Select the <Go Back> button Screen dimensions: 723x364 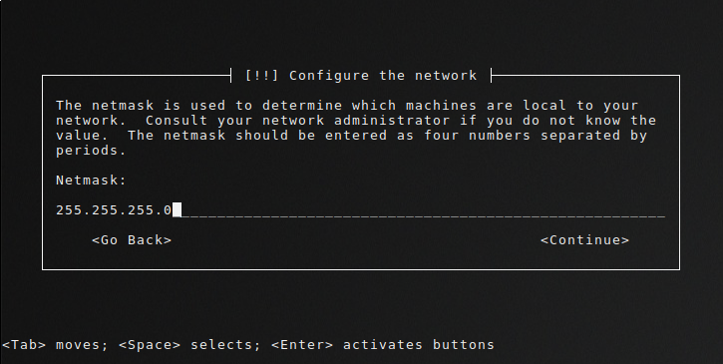tap(132, 240)
